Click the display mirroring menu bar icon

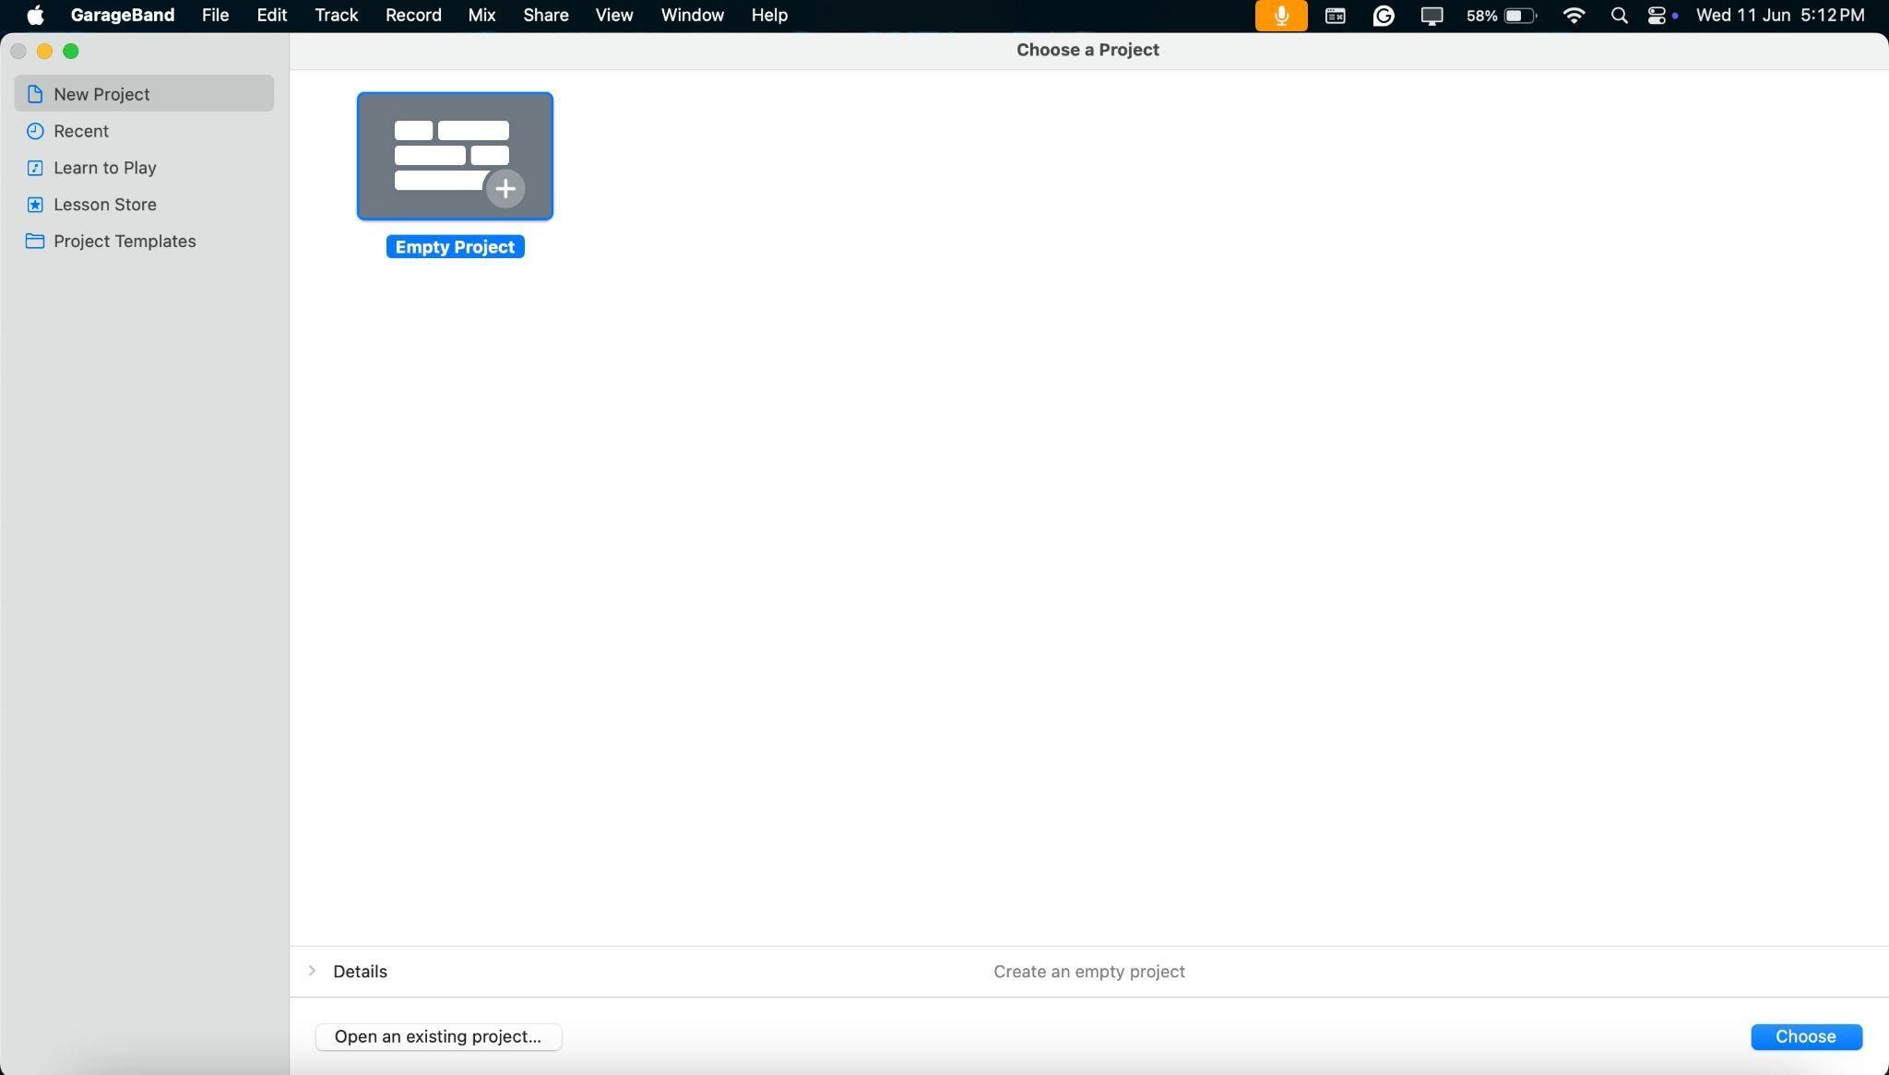pyautogui.click(x=1432, y=16)
